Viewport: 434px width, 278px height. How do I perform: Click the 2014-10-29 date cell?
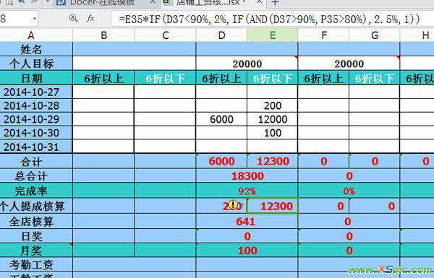(31, 119)
